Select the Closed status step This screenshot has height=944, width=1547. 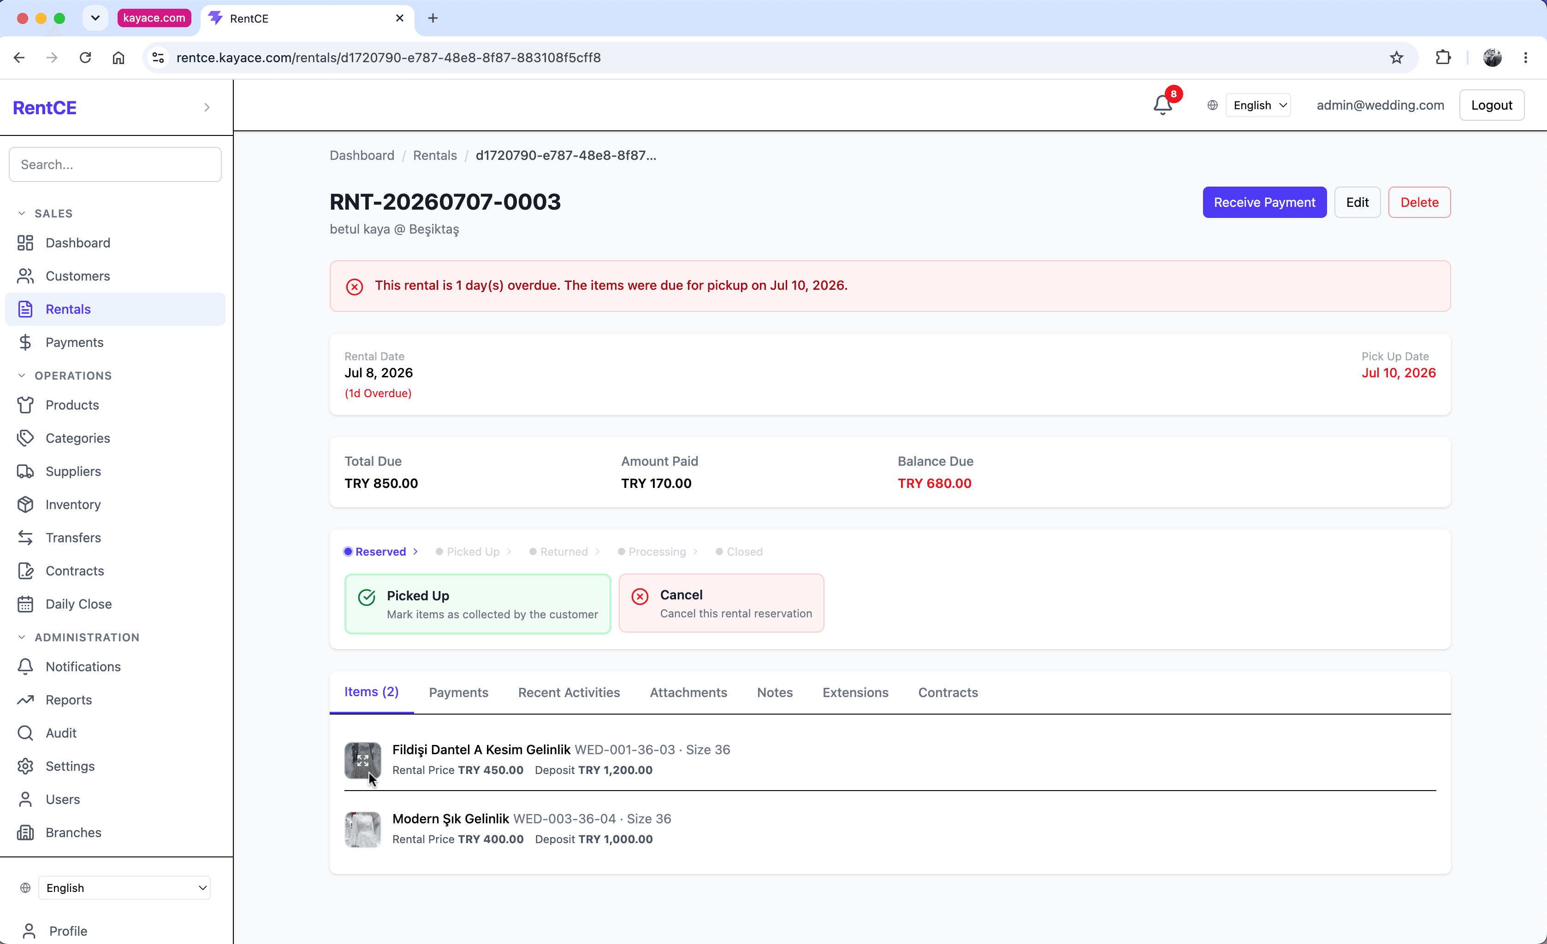pyautogui.click(x=739, y=552)
